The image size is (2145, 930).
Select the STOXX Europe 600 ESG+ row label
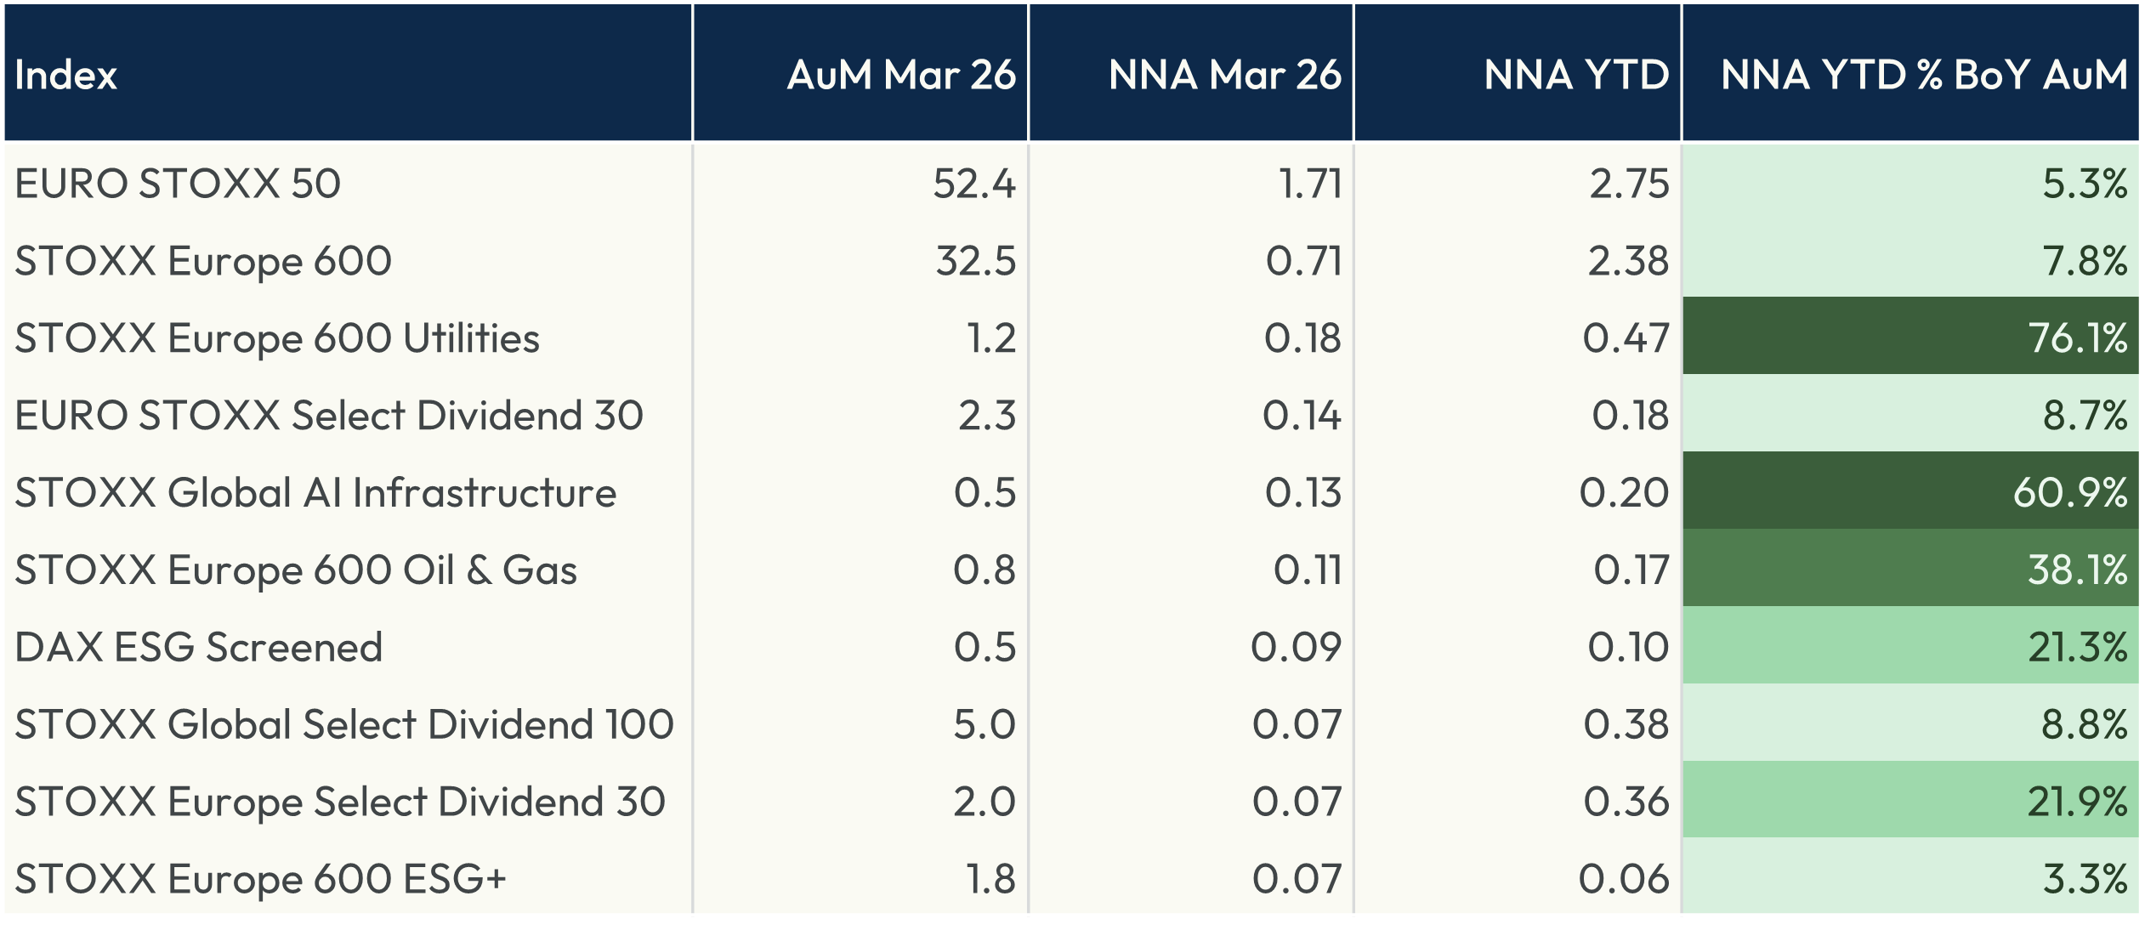tap(260, 879)
